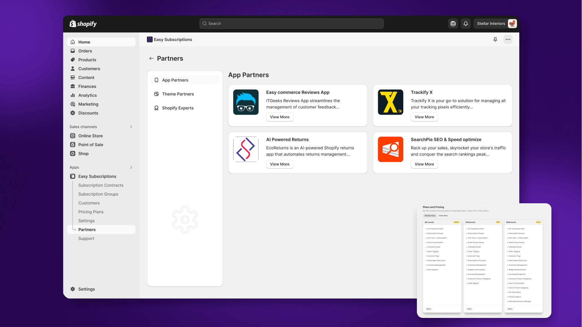
Task: Click the Stellar Interiors avatar image
Action: pyautogui.click(x=512, y=24)
